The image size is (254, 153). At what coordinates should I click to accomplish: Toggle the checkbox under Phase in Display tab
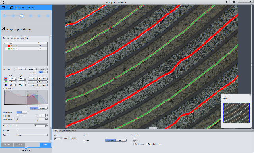(84, 140)
